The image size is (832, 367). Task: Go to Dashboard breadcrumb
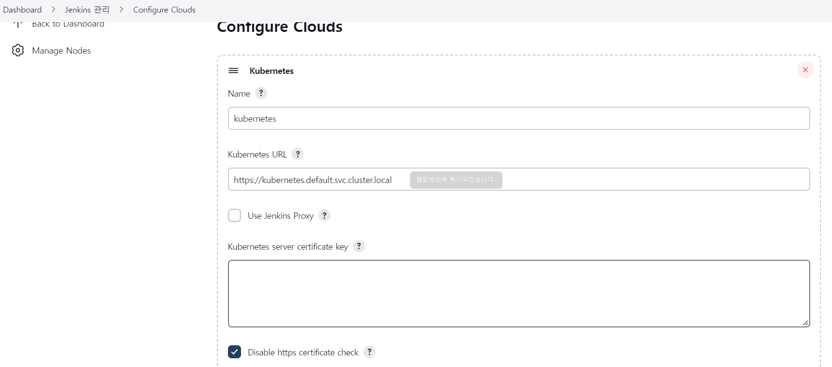click(x=22, y=10)
